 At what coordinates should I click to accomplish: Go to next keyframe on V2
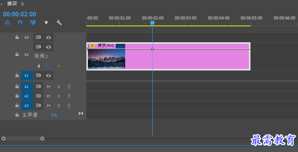pos(59,66)
